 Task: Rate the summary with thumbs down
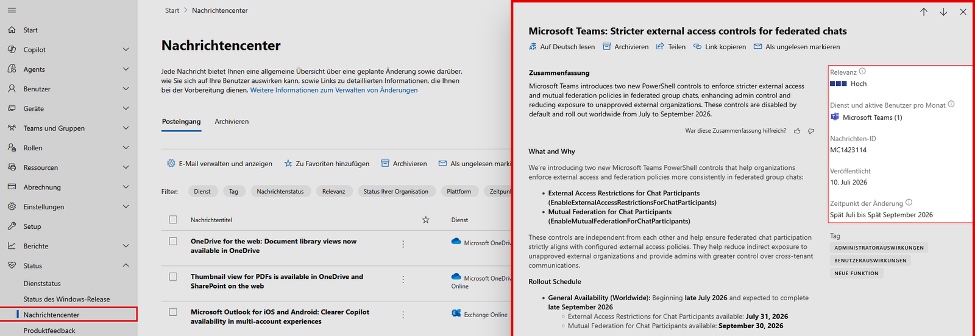click(811, 131)
